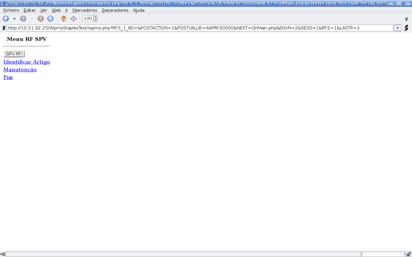
Task: Click the Forward navigation icon
Action: point(23,18)
